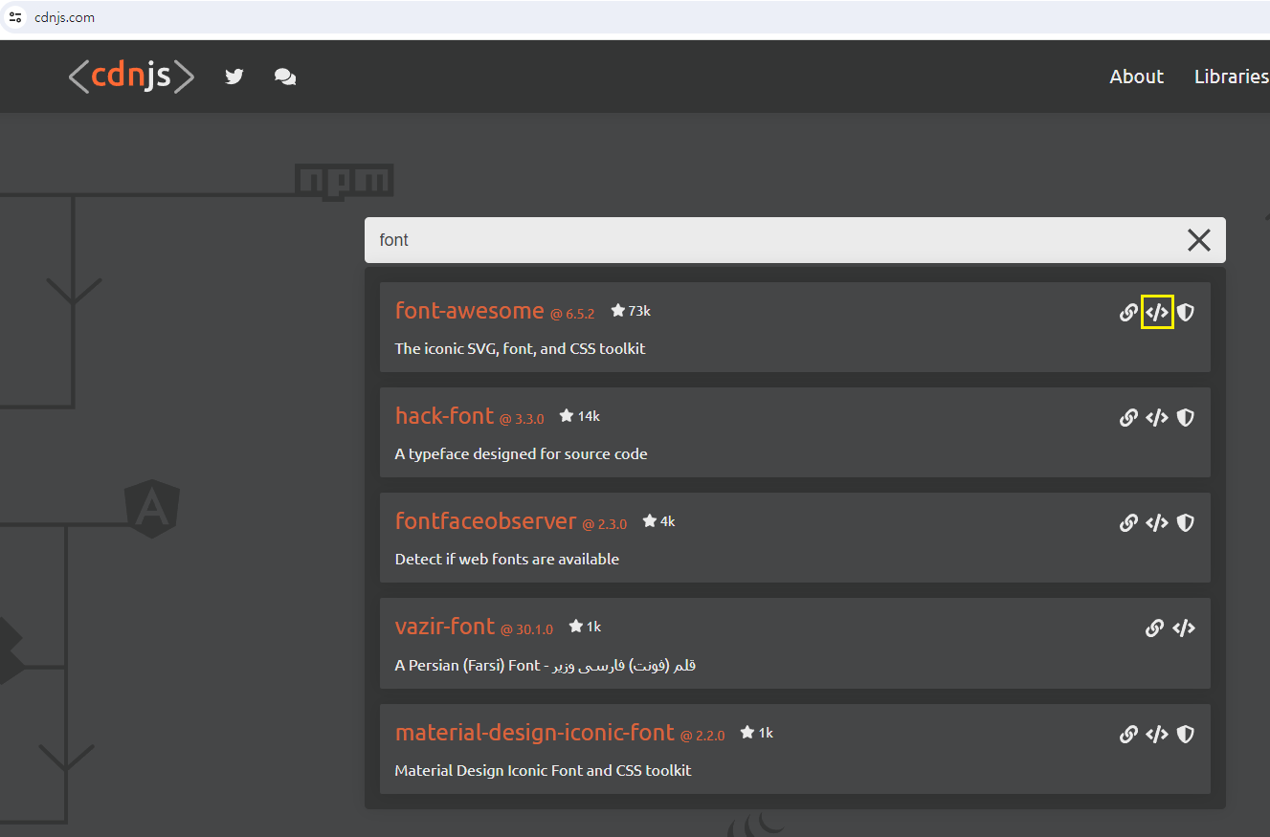Image resolution: width=1270 pixels, height=837 pixels.
Task: Click the '14k' star count
Action: [589, 416]
